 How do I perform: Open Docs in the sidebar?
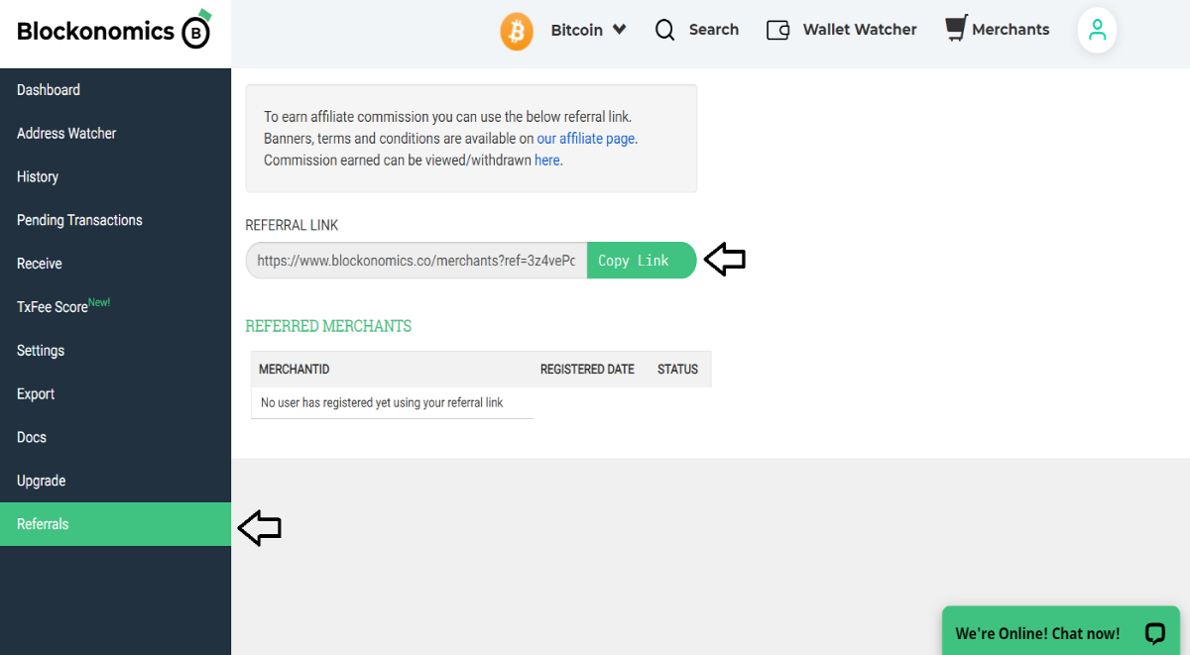pyautogui.click(x=115, y=438)
